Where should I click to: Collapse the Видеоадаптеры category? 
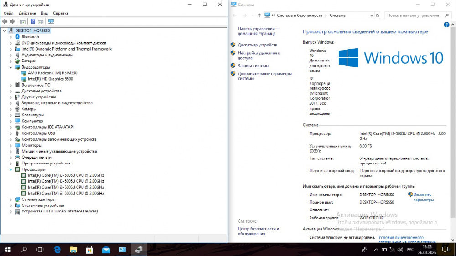point(11,67)
